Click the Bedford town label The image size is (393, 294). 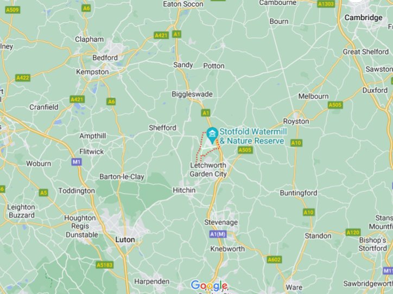(105, 57)
